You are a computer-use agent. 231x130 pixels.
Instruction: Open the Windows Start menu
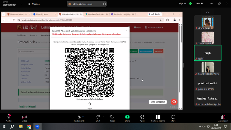[x=4, y=127]
